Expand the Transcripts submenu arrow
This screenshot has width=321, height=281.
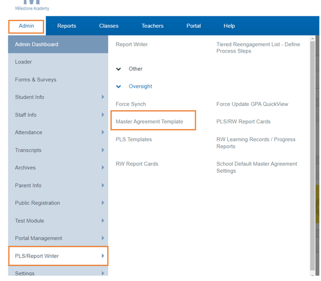103,150
